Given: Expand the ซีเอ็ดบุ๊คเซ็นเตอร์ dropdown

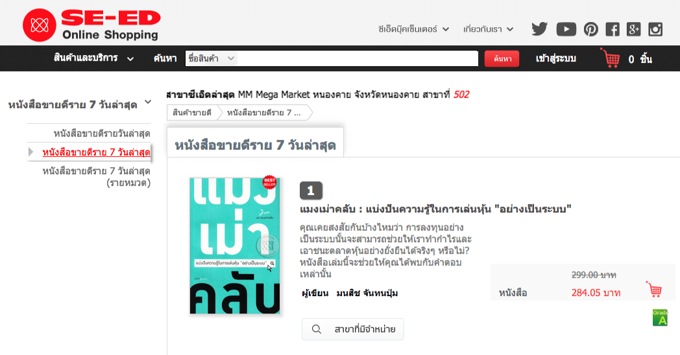Looking at the screenshot, I should (414, 29).
